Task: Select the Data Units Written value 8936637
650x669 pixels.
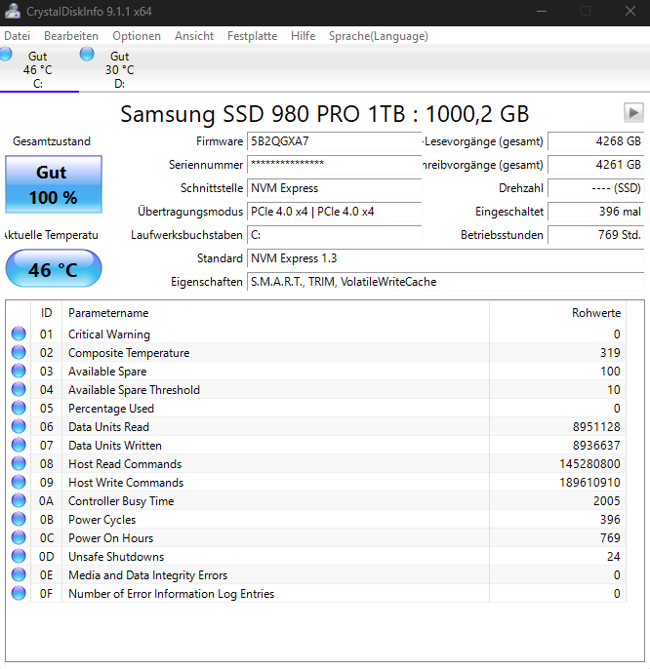Action: pyautogui.click(x=596, y=446)
